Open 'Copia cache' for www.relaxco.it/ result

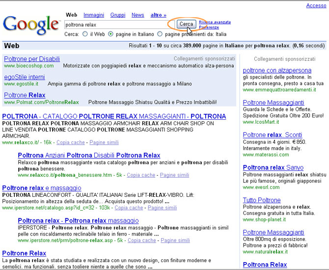[x=71, y=142]
